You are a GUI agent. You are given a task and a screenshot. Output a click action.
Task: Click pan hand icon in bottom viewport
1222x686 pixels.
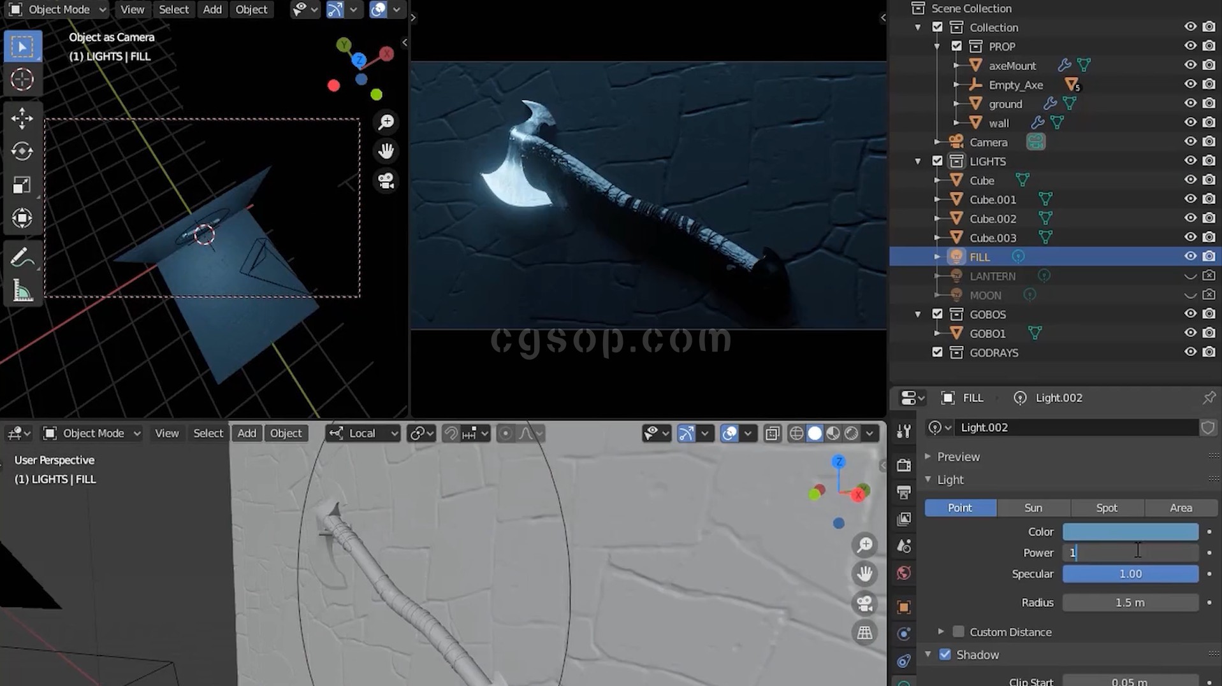tap(864, 574)
